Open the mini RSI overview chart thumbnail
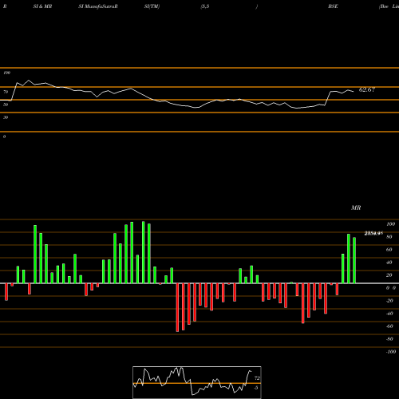Image resolution: width=399 pixels, height=399 pixels. point(197,382)
